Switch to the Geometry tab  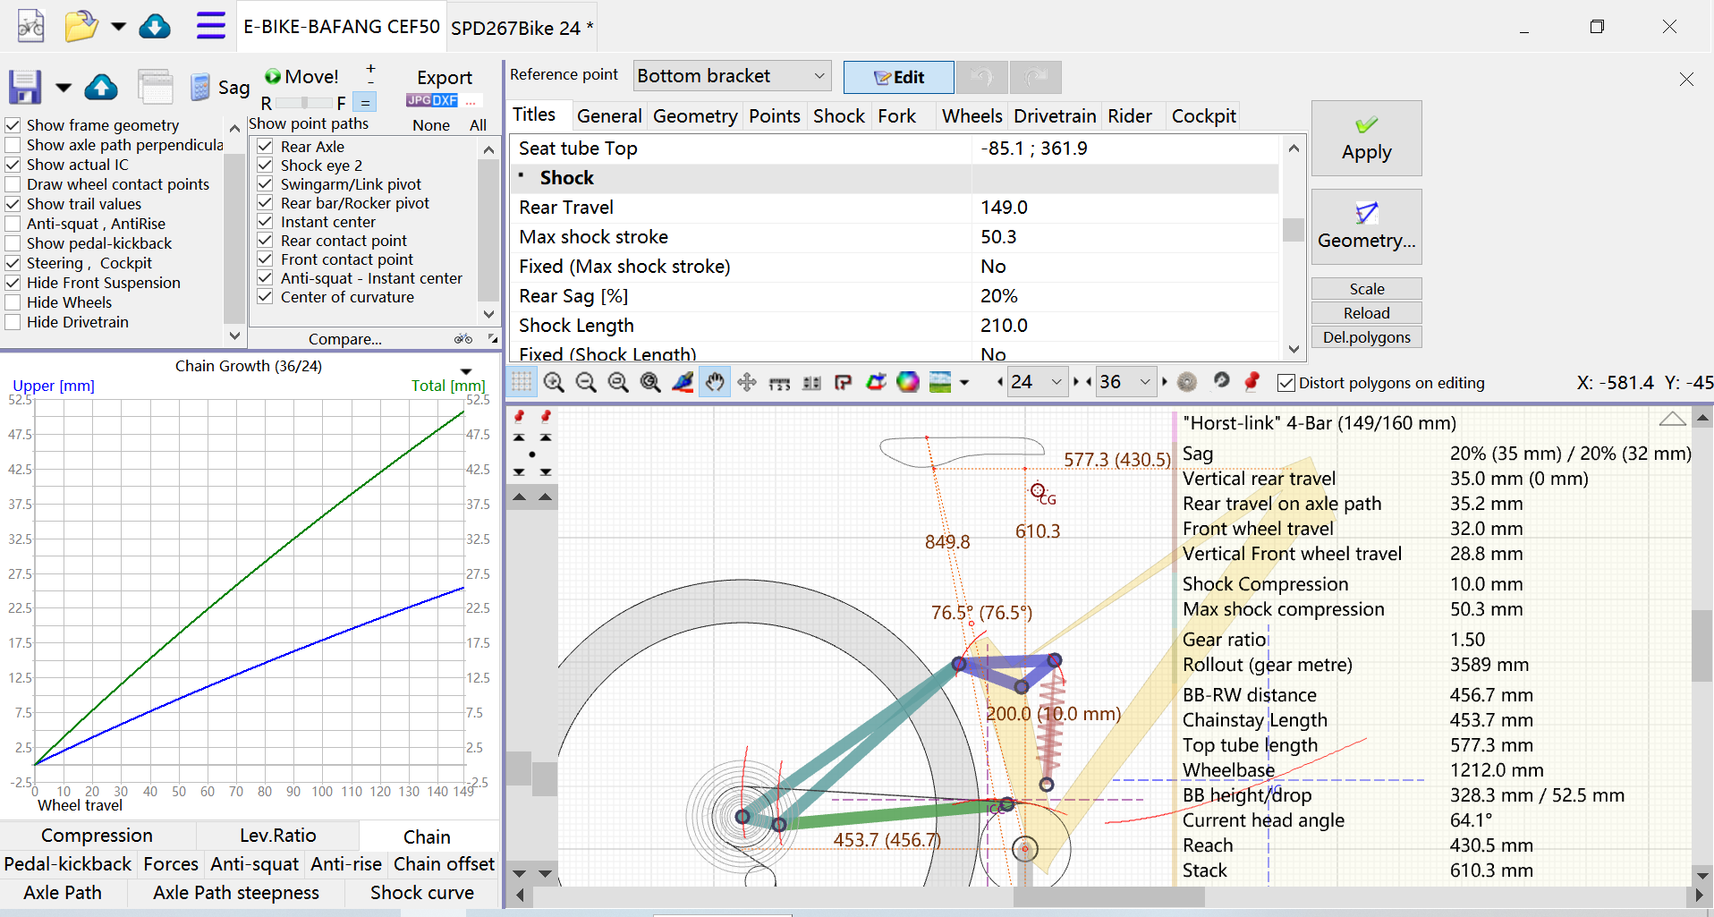click(x=695, y=116)
